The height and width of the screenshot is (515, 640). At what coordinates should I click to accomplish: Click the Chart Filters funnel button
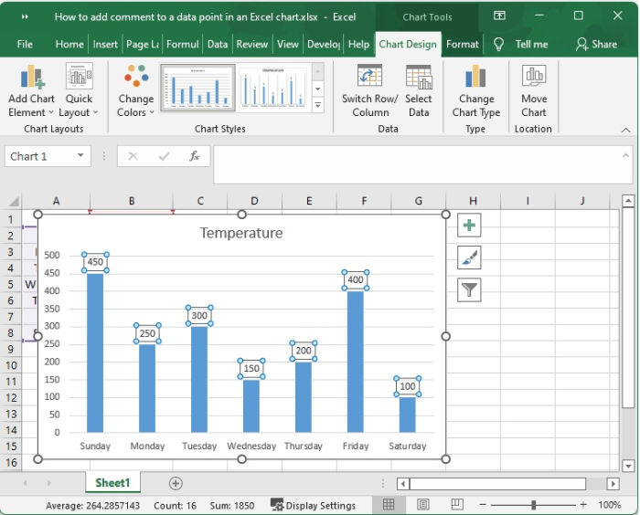point(469,290)
